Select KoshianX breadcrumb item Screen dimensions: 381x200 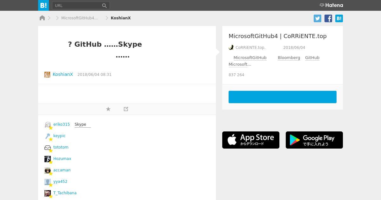click(121, 18)
